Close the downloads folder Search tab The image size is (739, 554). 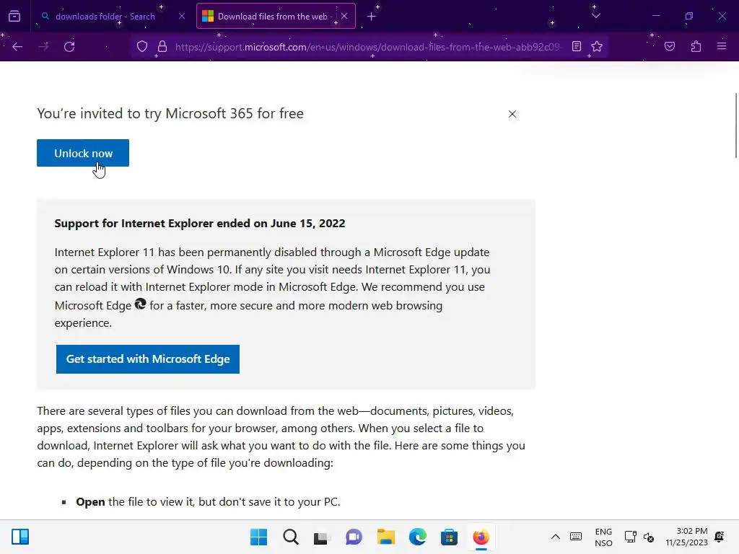point(181,17)
